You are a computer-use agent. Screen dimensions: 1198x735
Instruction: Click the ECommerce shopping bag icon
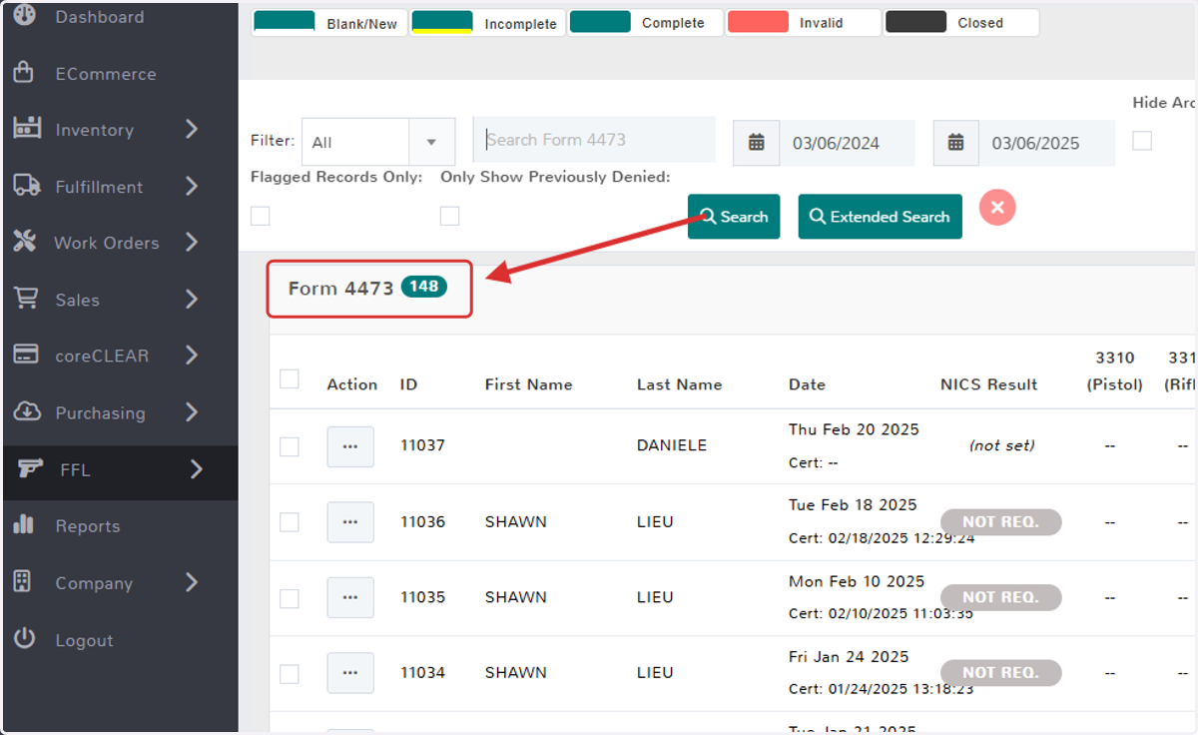(24, 73)
